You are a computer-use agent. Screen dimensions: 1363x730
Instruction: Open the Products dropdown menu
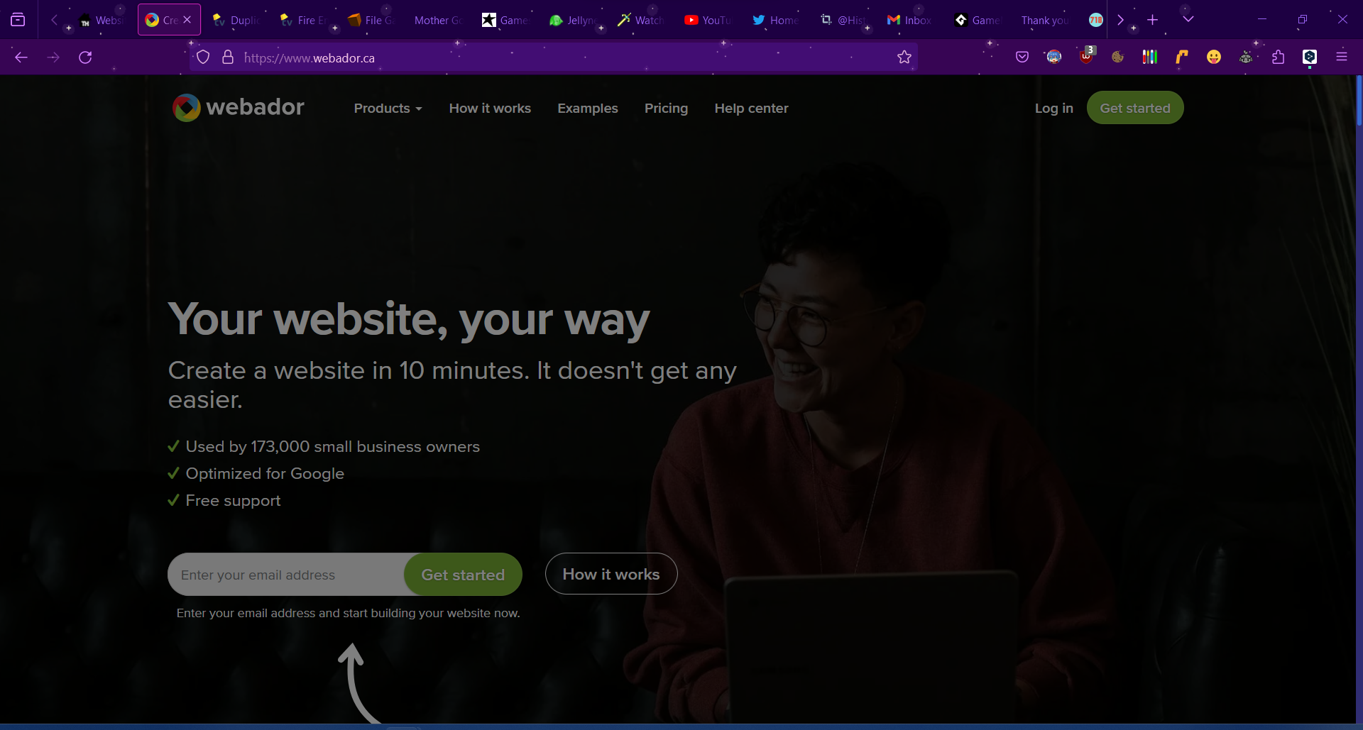[x=388, y=108]
